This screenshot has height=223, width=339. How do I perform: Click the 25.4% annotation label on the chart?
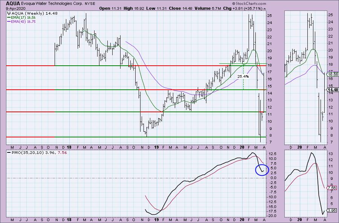(243, 76)
